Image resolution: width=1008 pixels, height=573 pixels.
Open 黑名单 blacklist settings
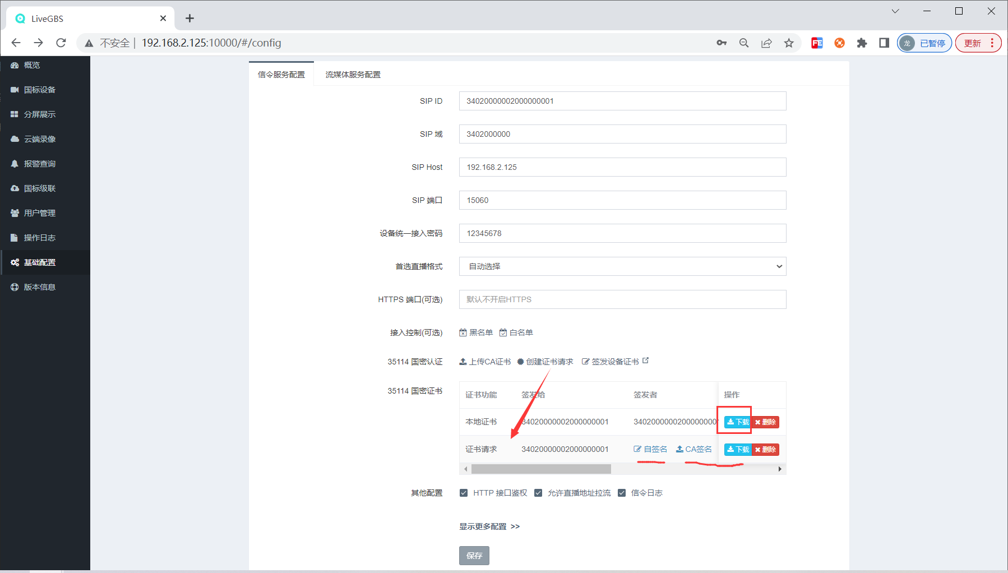tap(476, 332)
